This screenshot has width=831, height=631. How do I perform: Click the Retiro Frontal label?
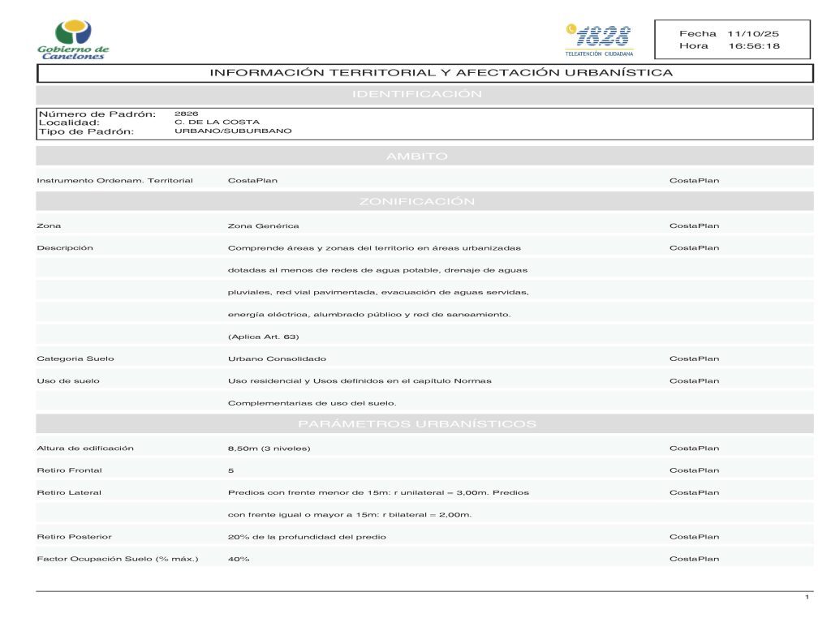click(x=70, y=470)
